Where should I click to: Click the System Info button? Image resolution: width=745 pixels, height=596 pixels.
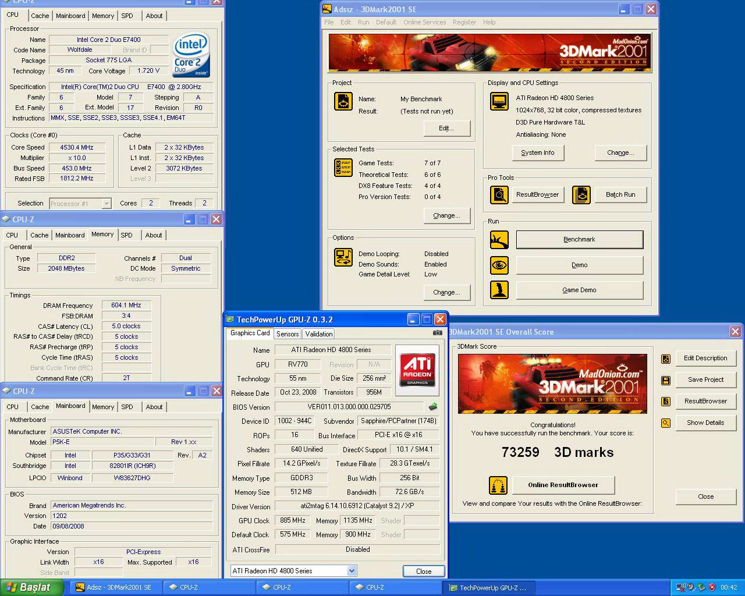538,152
